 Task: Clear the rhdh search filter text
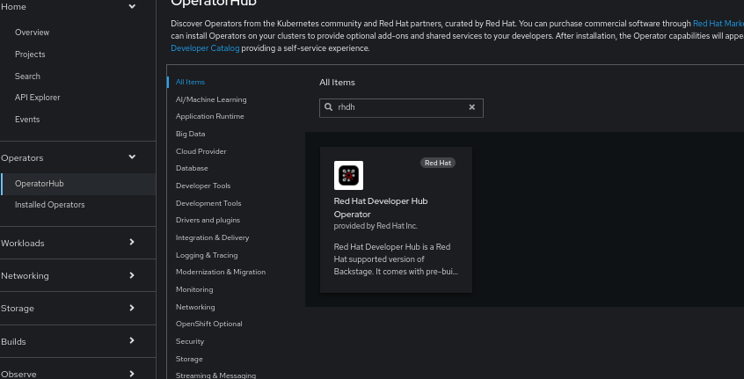(x=471, y=107)
